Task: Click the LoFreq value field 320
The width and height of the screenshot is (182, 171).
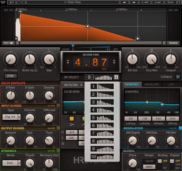Action: tap(131, 119)
